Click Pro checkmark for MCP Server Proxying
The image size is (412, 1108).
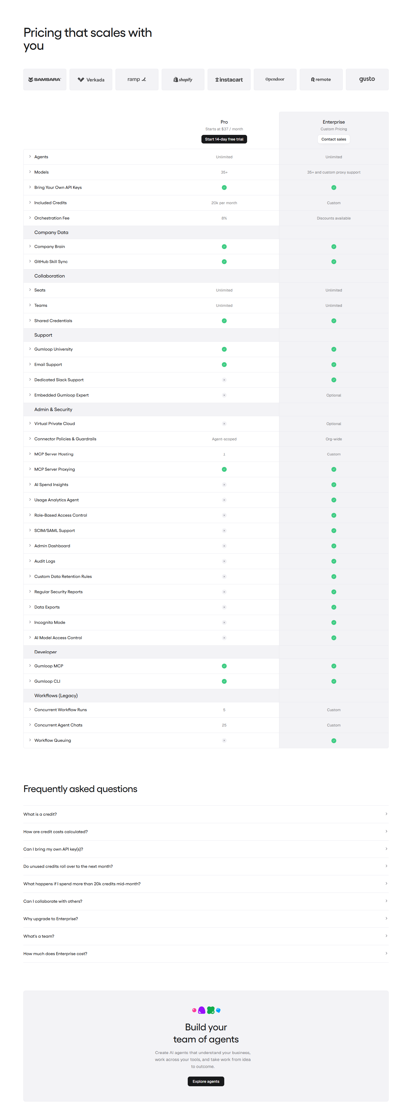pyautogui.click(x=224, y=469)
